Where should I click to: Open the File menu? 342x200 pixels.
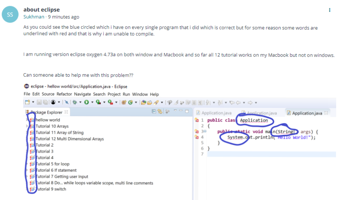[27, 94]
